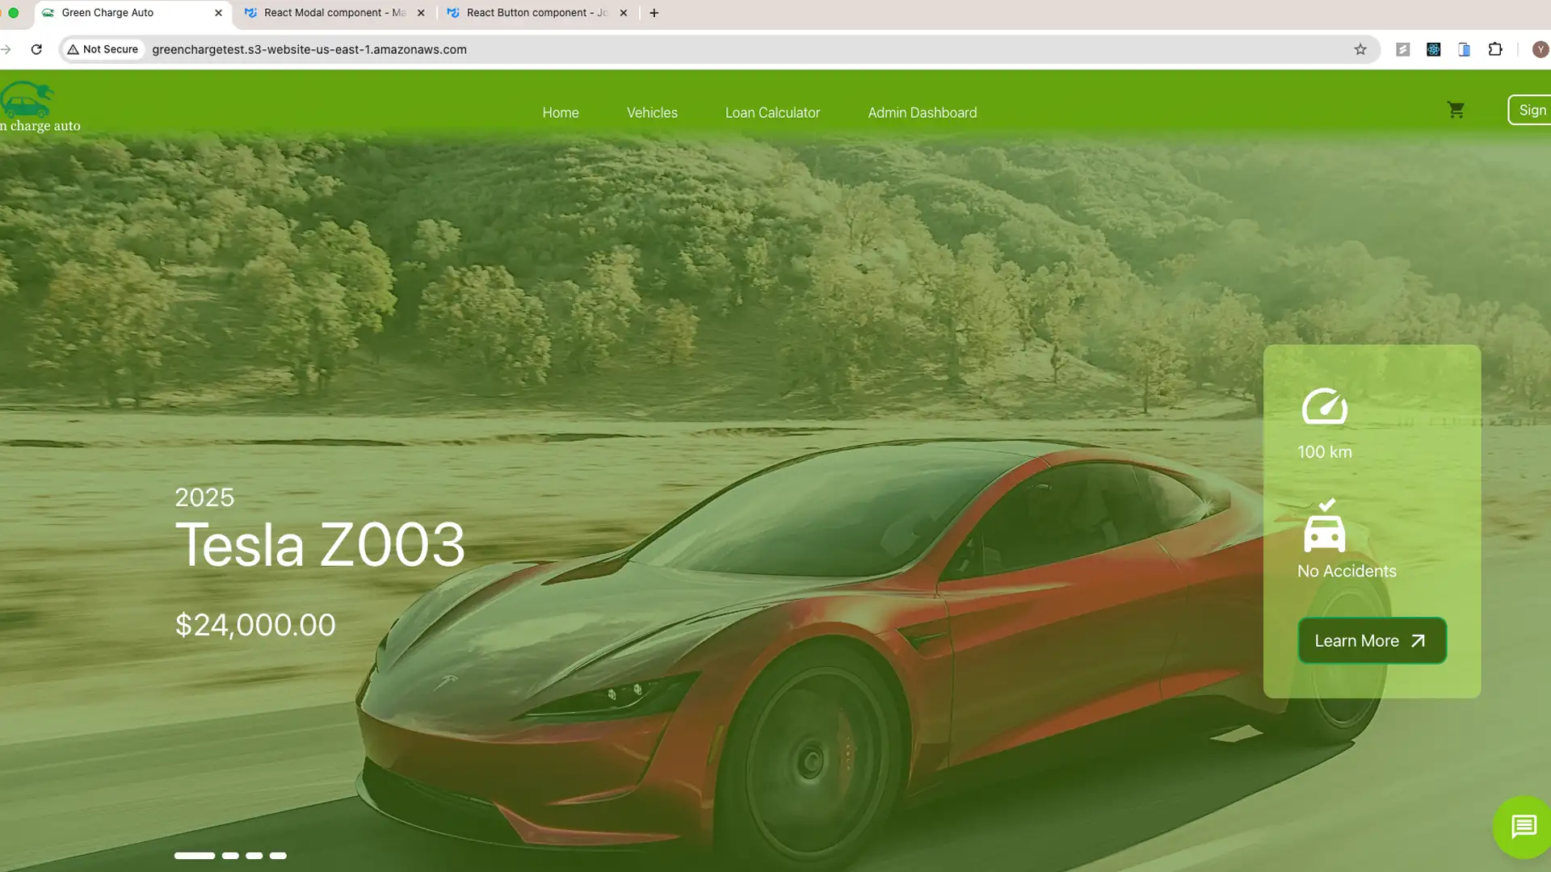Open the chat widget bubble
Viewport: 1551px width, 872px height.
pyautogui.click(x=1523, y=826)
